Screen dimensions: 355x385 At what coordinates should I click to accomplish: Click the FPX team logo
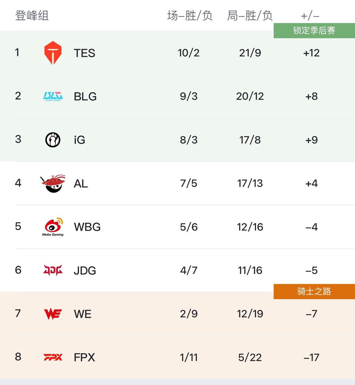pos(53,357)
